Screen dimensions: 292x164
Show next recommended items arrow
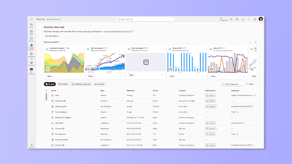click(x=255, y=42)
